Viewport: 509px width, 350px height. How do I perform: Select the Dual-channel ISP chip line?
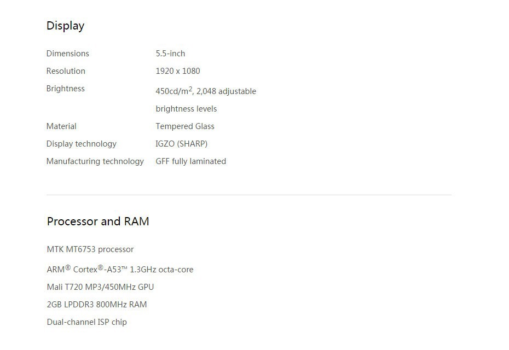(86, 322)
